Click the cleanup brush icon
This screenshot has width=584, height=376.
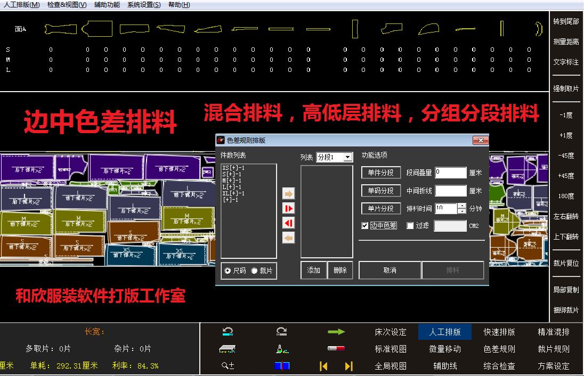[x=281, y=349]
